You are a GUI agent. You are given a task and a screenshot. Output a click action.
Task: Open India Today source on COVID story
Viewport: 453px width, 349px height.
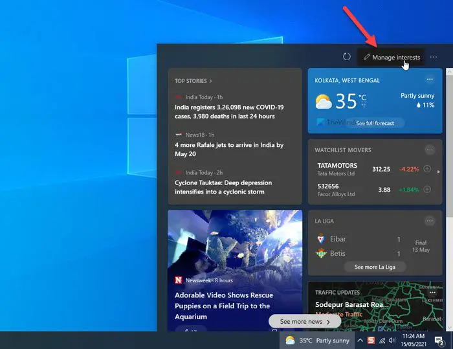click(x=199, y=97)
